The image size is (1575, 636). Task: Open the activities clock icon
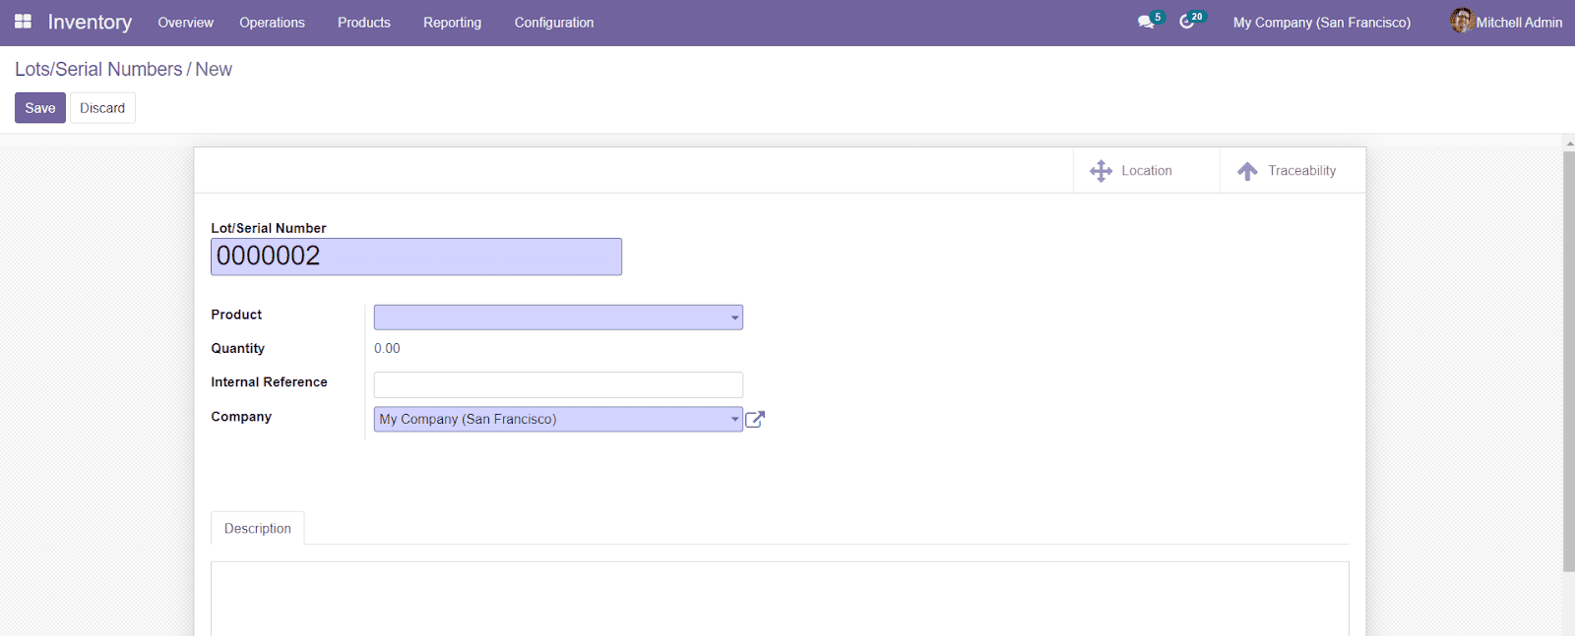(1187, 22)
